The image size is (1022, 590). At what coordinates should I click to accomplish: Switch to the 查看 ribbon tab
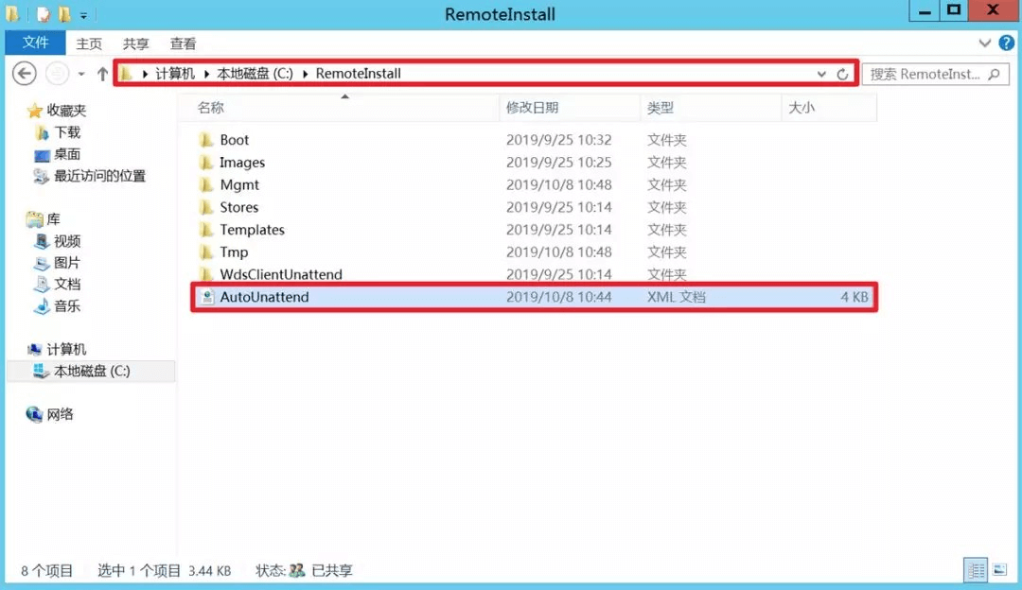coord(183,43)
